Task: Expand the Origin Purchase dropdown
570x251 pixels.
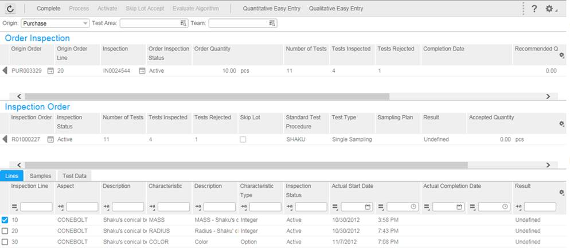Action: (85, 23)
